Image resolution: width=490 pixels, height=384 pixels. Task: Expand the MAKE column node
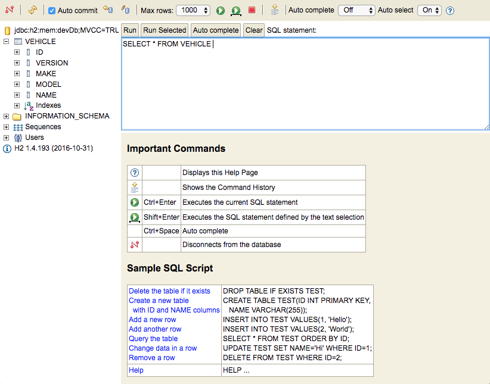click(17, 74)
